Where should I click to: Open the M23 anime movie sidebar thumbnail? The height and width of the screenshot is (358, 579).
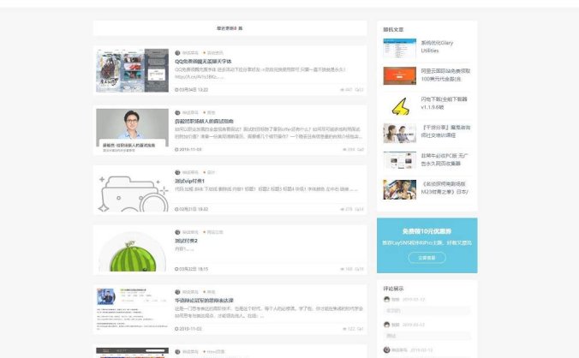point(399,189)
